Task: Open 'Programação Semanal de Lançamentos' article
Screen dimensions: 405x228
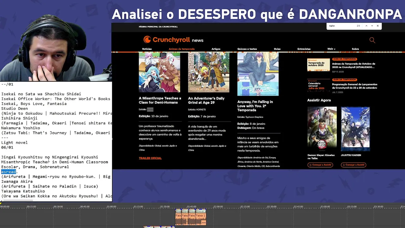Action: coord(355,86)
